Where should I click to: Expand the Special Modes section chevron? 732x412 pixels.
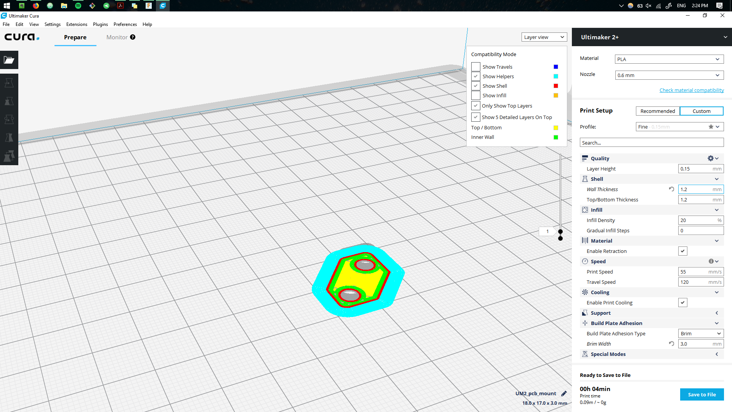pos(717,354)
